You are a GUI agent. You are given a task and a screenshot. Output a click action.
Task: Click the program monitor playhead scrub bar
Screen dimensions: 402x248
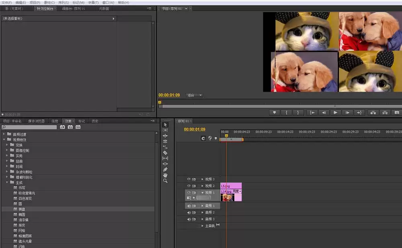(280, 106)
